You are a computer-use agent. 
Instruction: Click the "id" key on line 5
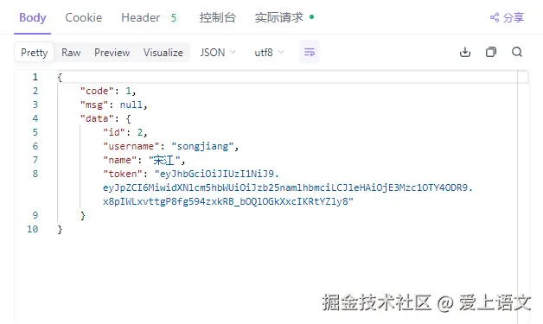tap(114, 132)
